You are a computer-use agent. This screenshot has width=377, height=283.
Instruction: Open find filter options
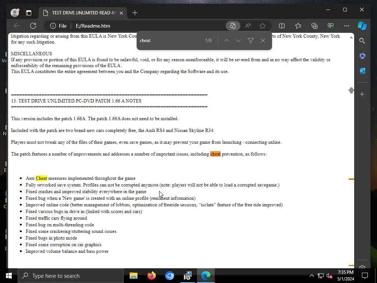(250, 41)
